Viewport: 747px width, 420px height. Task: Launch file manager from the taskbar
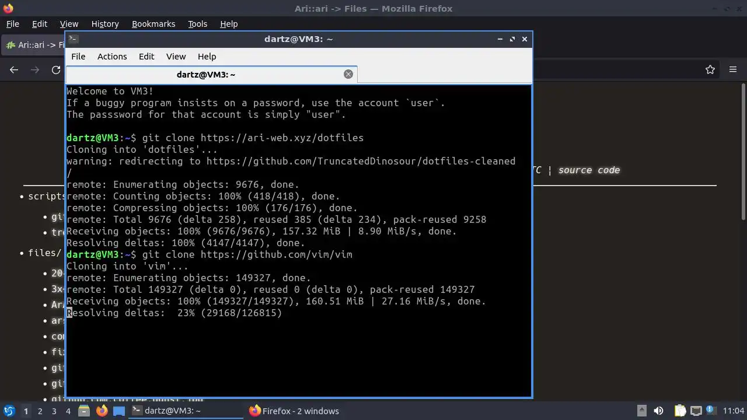pos(83,411)
